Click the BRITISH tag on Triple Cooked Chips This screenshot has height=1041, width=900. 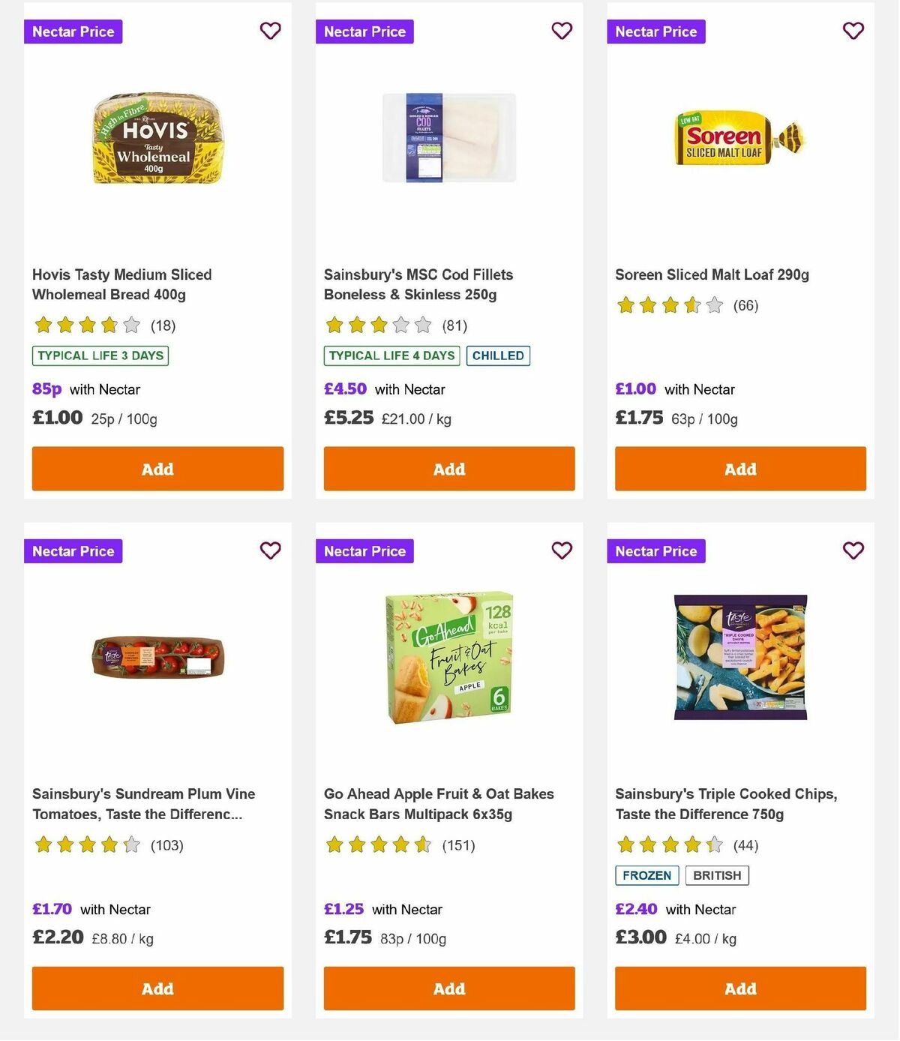tap(717, 874)
